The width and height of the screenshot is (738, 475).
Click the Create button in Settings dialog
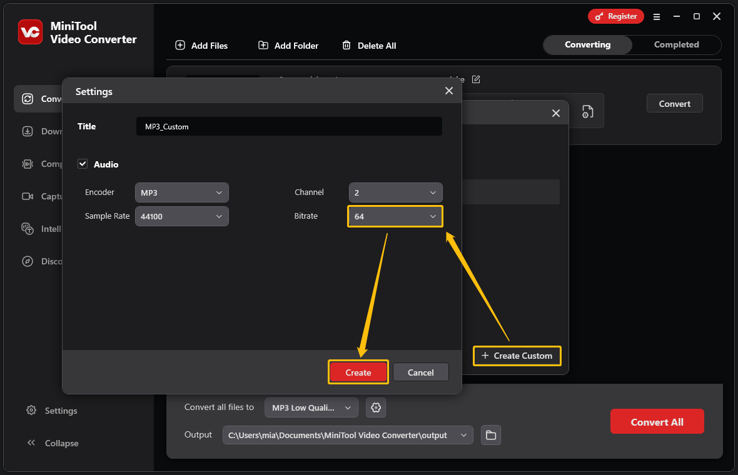point(358,372)
